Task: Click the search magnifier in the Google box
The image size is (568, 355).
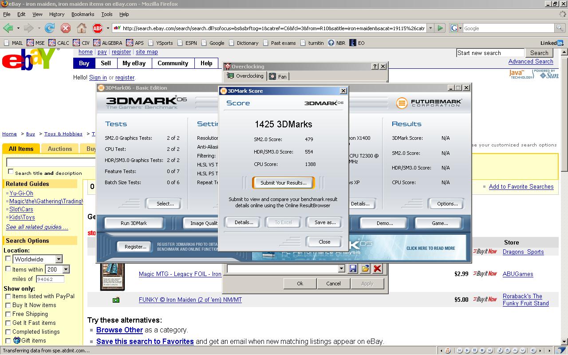Action: click(561, 28)
